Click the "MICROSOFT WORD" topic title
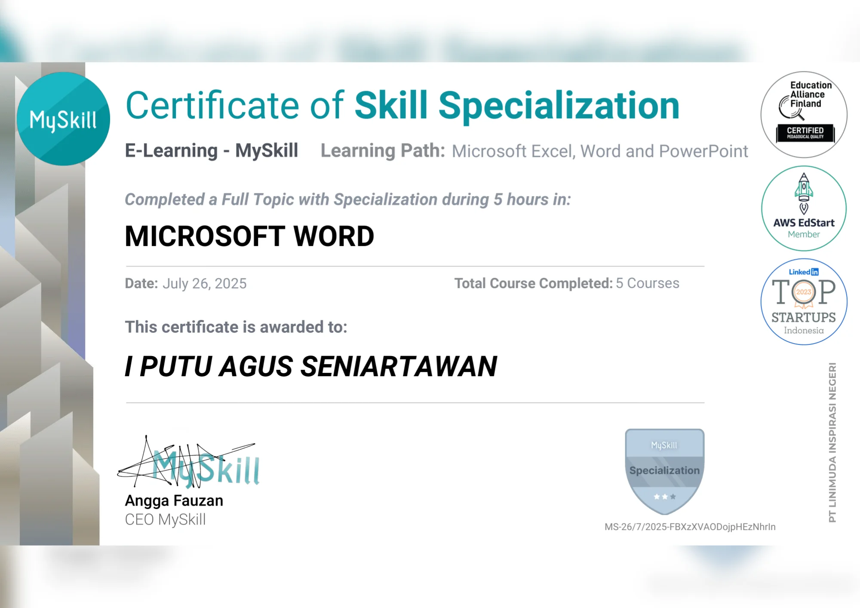This screenshot has height=608, width=860. click(x=249, y=236)
